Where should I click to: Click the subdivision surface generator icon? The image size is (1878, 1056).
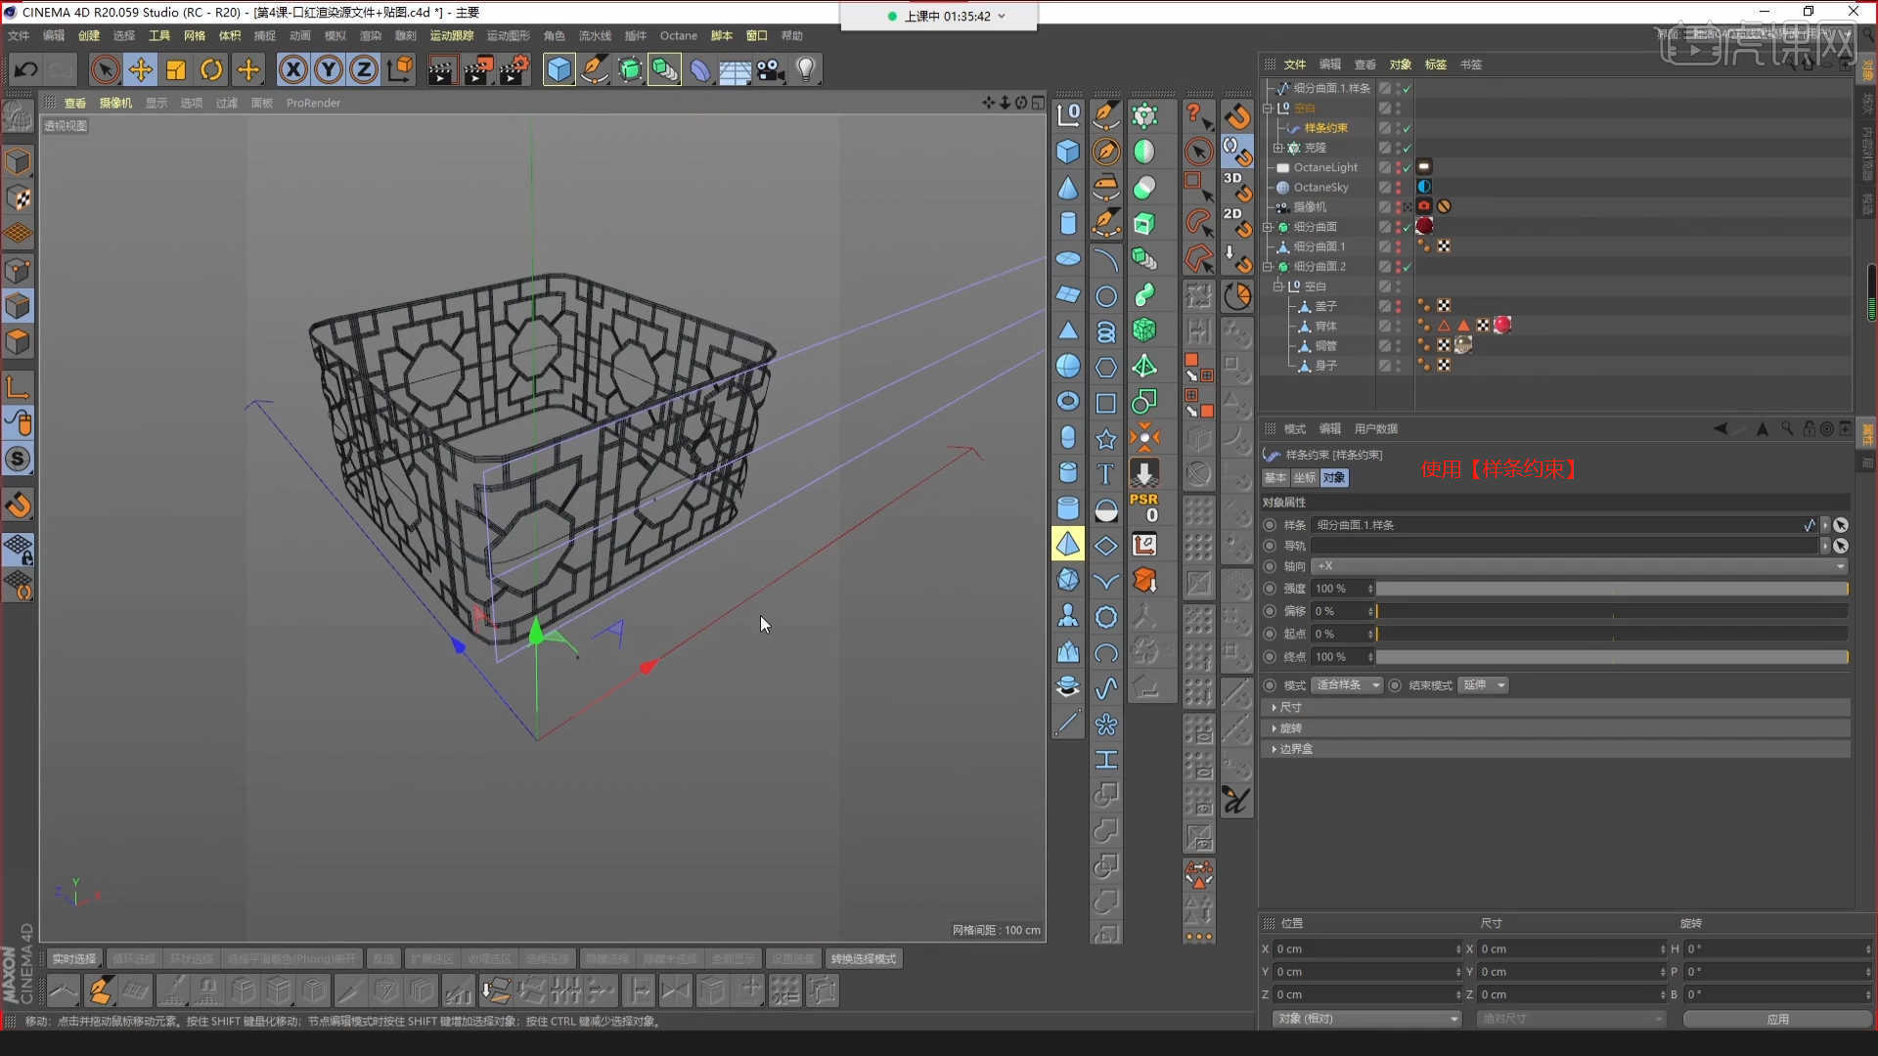coord(630,69)
